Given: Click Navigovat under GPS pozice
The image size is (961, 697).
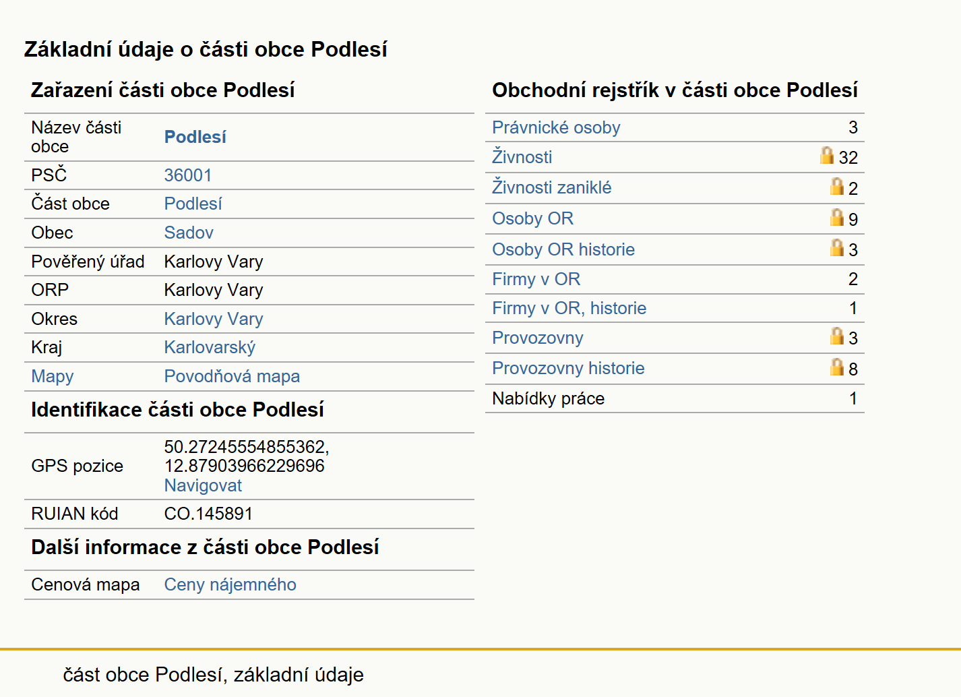Looking at the screenshot, I should click(203, 485).
